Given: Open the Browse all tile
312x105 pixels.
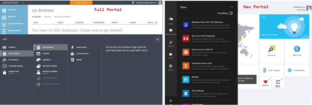Looking at the screenshot, I should pos(272,51).
